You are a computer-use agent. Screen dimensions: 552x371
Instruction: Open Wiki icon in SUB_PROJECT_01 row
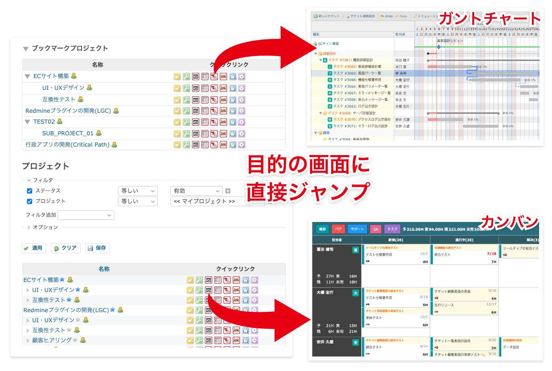233,134
